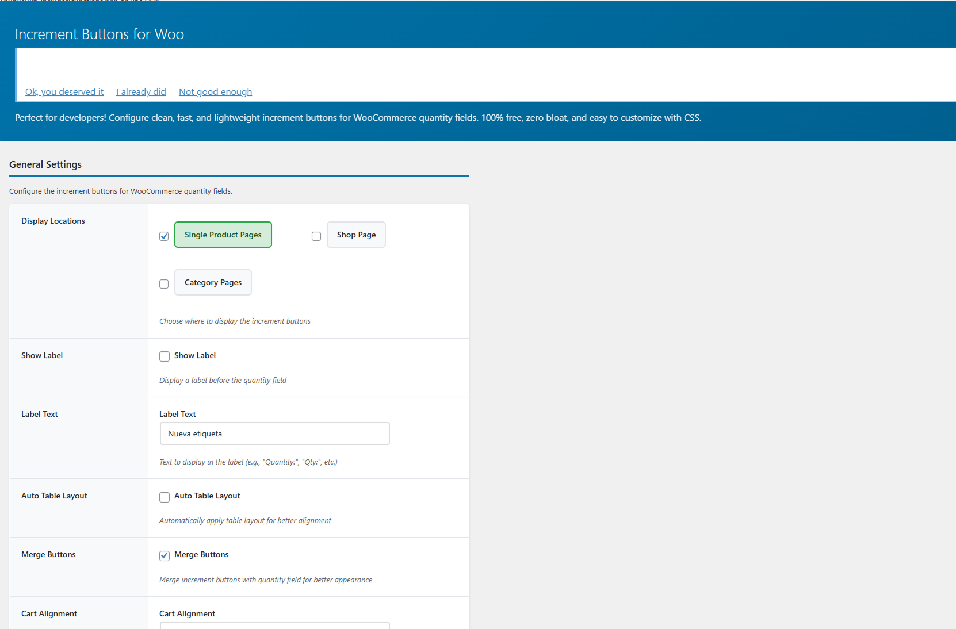Image resolution: width=956 pixels, height=629 pixels.
Task: Click the "I already did" link
Action: [x=141, y=92]
